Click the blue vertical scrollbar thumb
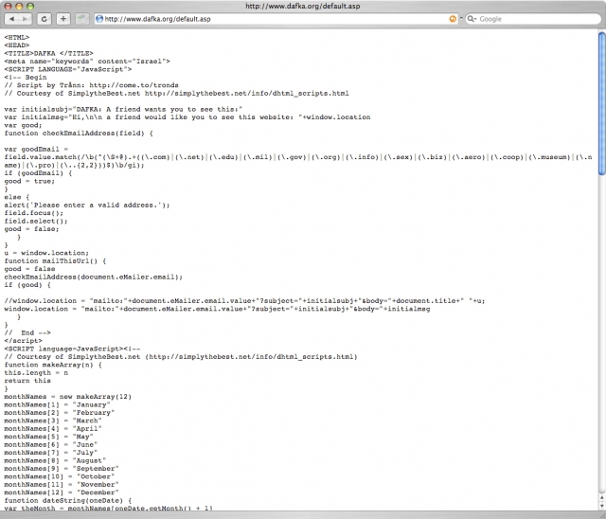Image resolution: width=606 pixels, height=519 pixels. click(x=600, y=103)
